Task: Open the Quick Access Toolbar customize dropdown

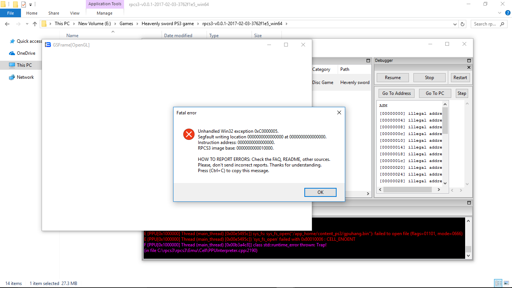Action: click(x=30, y=4)
